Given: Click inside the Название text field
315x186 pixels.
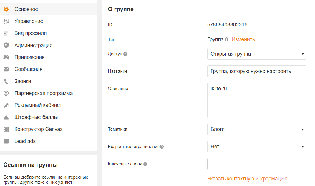Looking at the screenshot, I should [x=257, y=71].
